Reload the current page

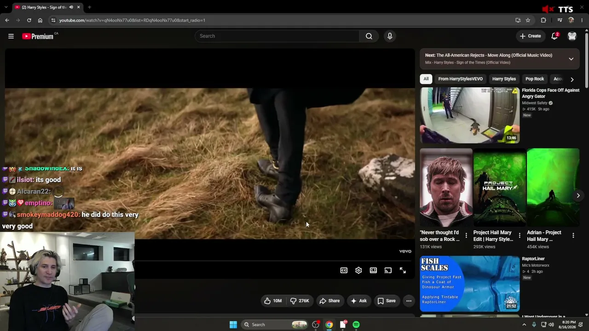[29, 20]
